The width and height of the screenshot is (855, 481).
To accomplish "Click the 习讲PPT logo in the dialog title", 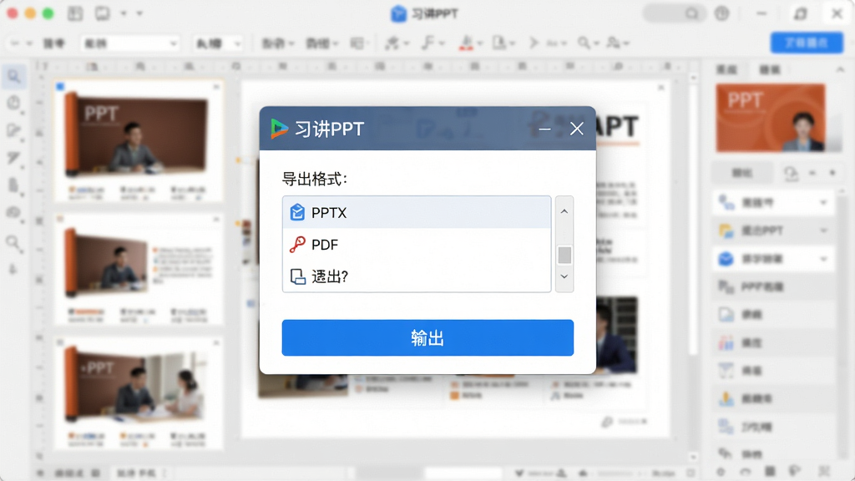I will [279, 129].
